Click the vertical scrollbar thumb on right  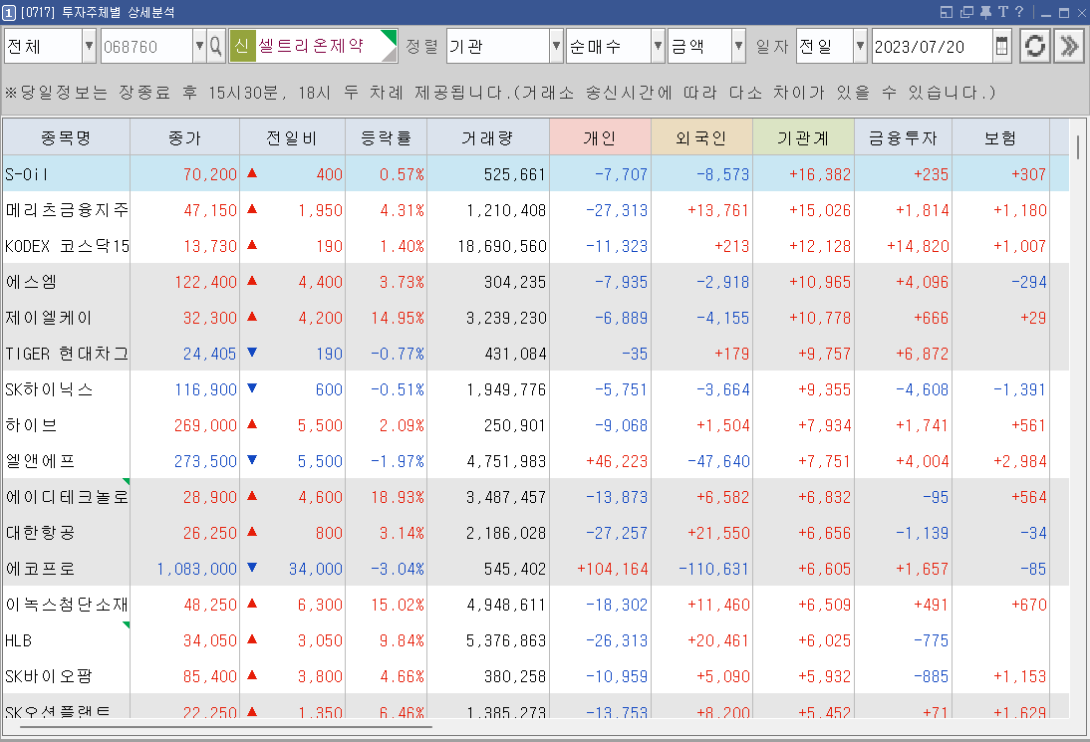1078,147
